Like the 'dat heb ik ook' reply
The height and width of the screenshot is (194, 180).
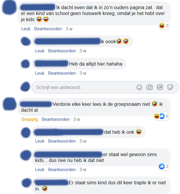[40, 141]
